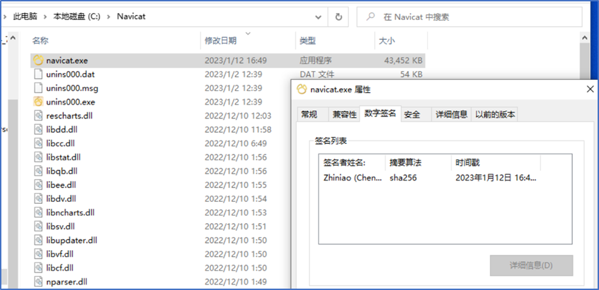Click the Navicat icon in properties dialog title

302,90
